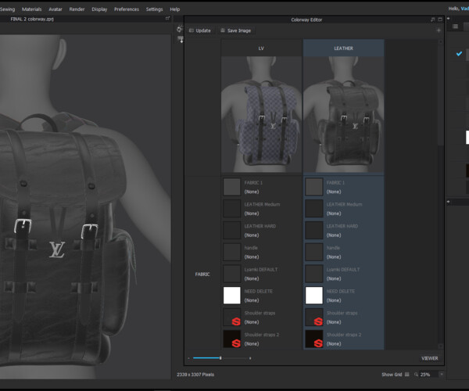Select FABRIC 1 swatch in LV column
This screenshot has height=391, width=469.
[232, 187]
